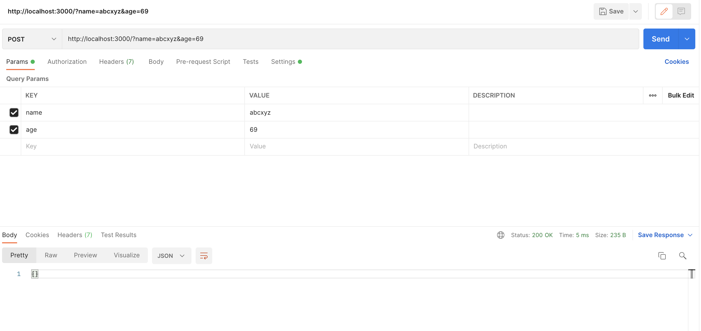Open the POST method dropdown

[32, 39]
